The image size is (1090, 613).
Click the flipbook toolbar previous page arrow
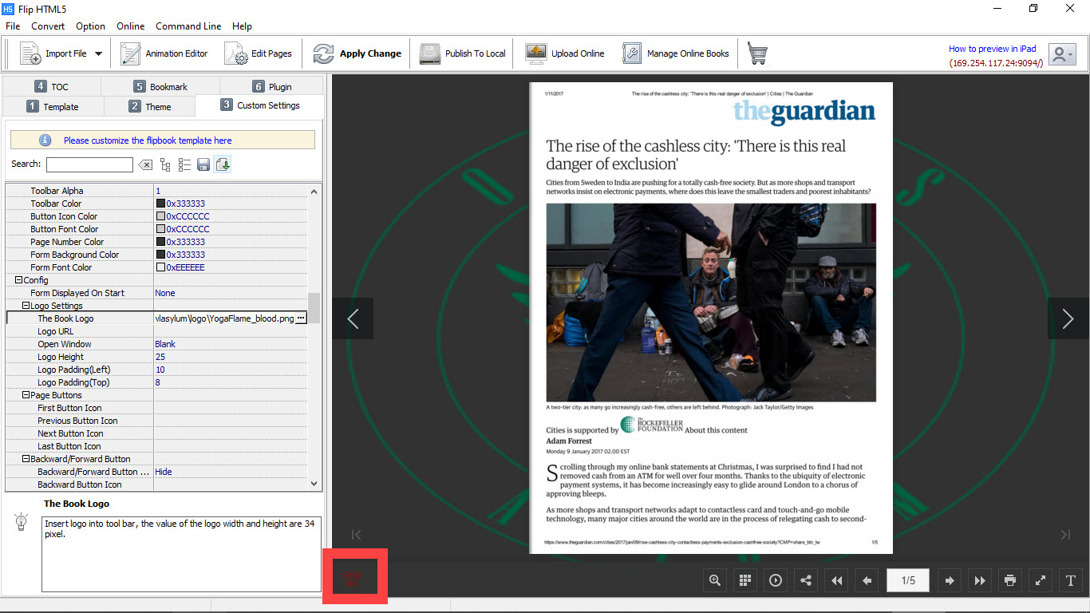coord(867,580)
